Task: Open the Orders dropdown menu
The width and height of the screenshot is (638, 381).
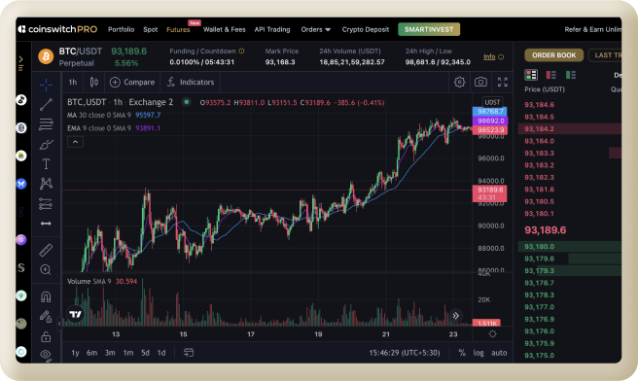Action: 316,29
